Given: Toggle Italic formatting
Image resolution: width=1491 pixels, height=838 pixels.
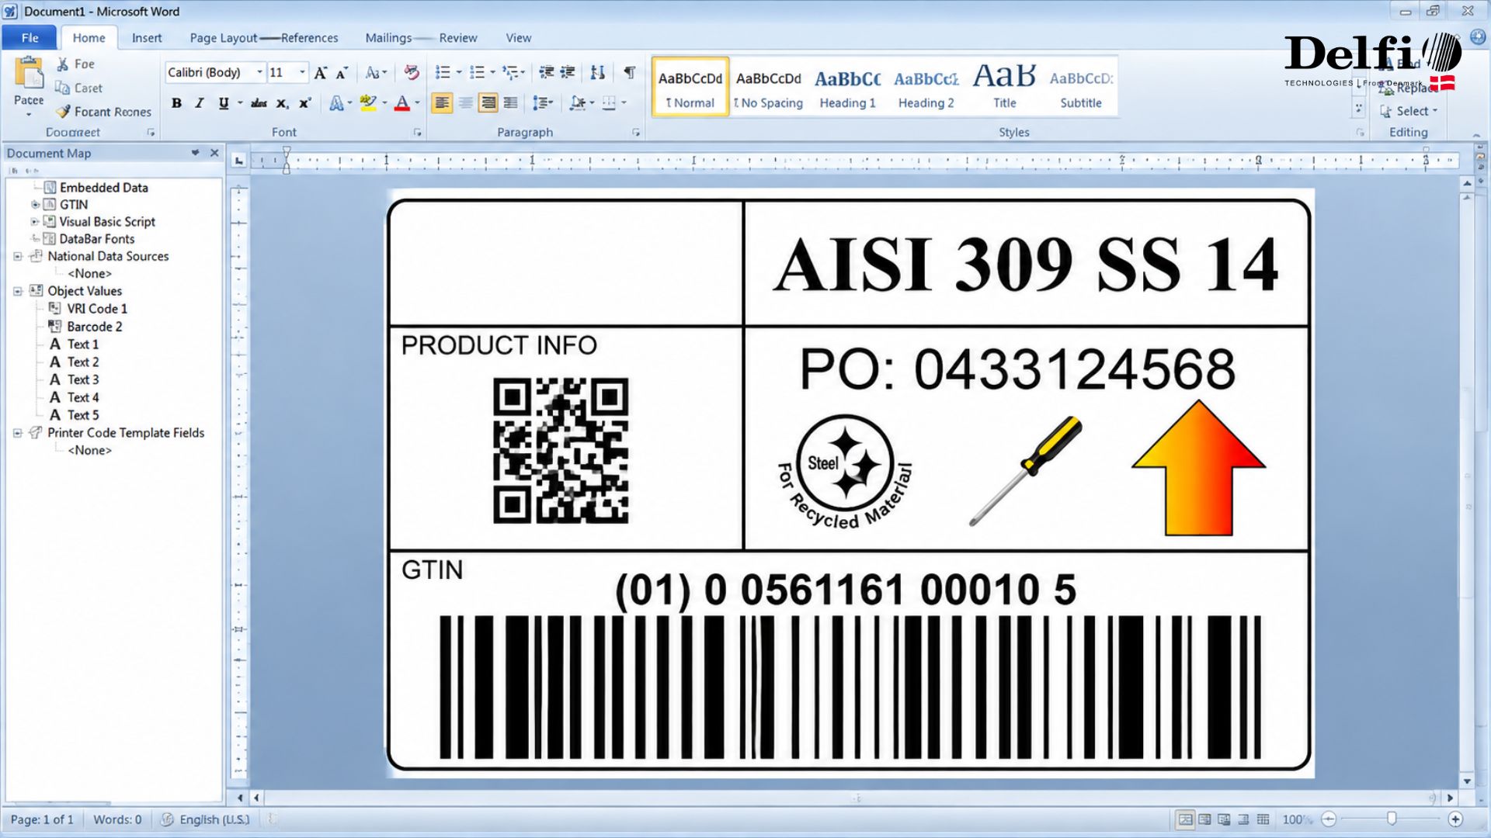Looking at the screenshot, I should point(200,103).
